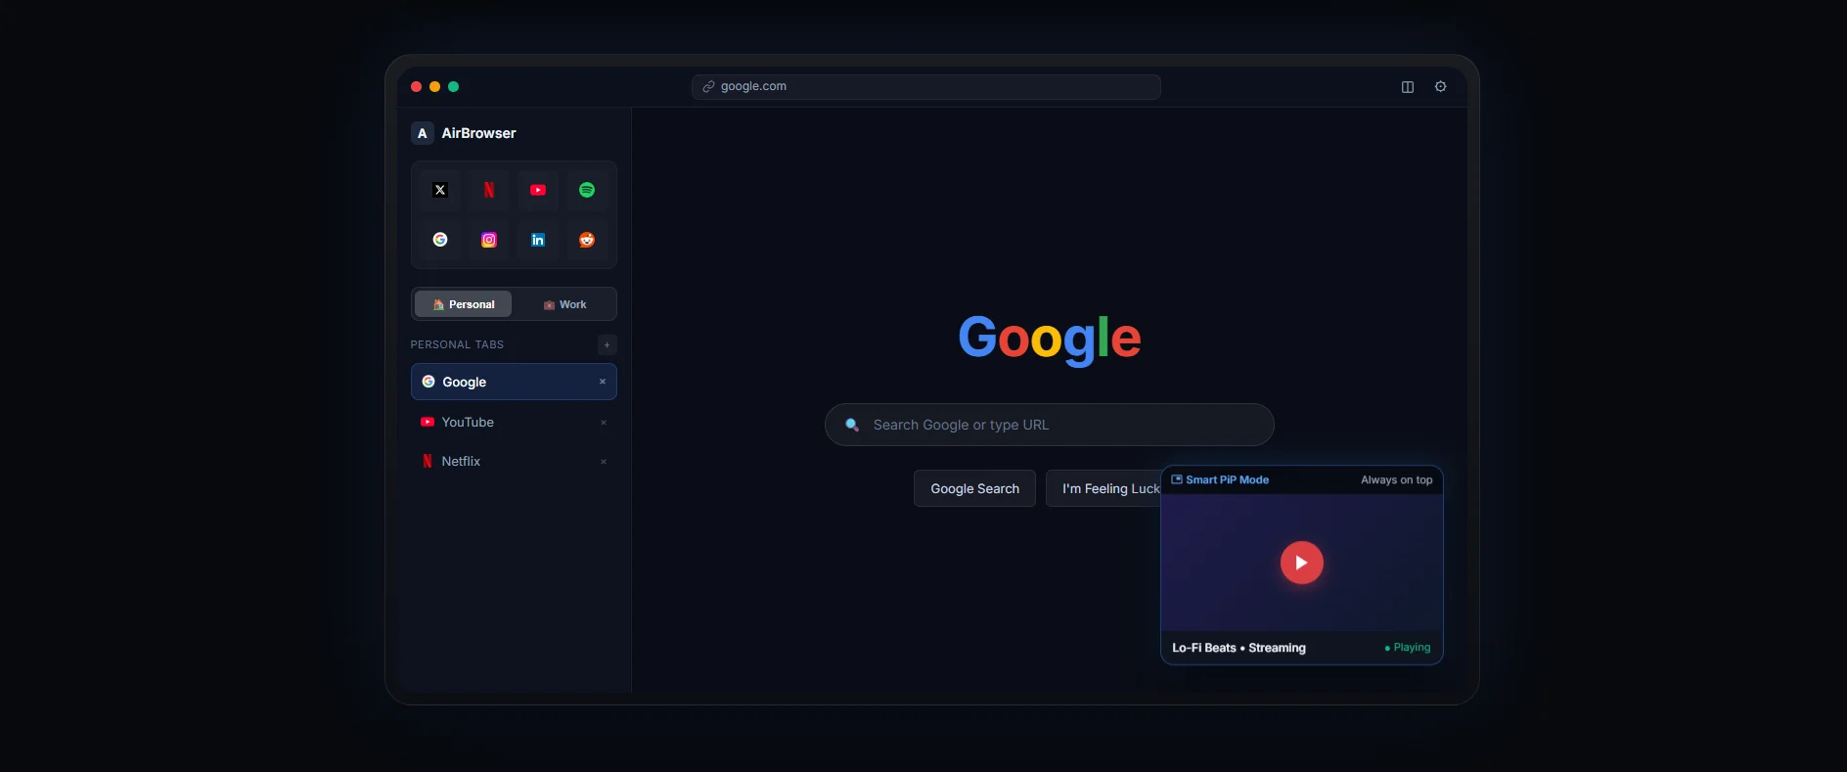
Task: Select the Google tab in the sidebar
Action: (514, 382)
